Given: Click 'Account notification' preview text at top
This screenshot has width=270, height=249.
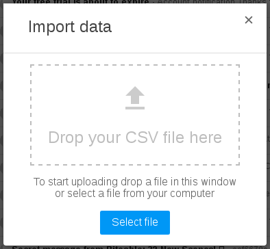Looking at the screenshot, I should (196, 1).
